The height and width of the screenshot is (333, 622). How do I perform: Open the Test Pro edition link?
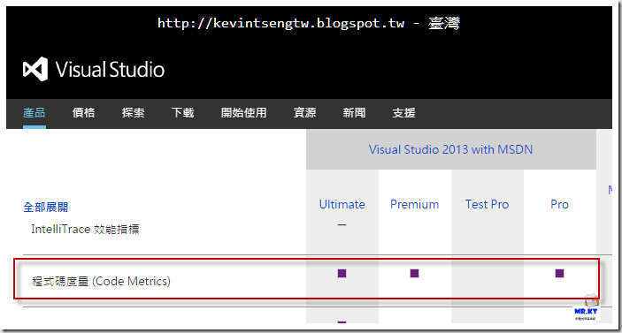pos(488,204)
